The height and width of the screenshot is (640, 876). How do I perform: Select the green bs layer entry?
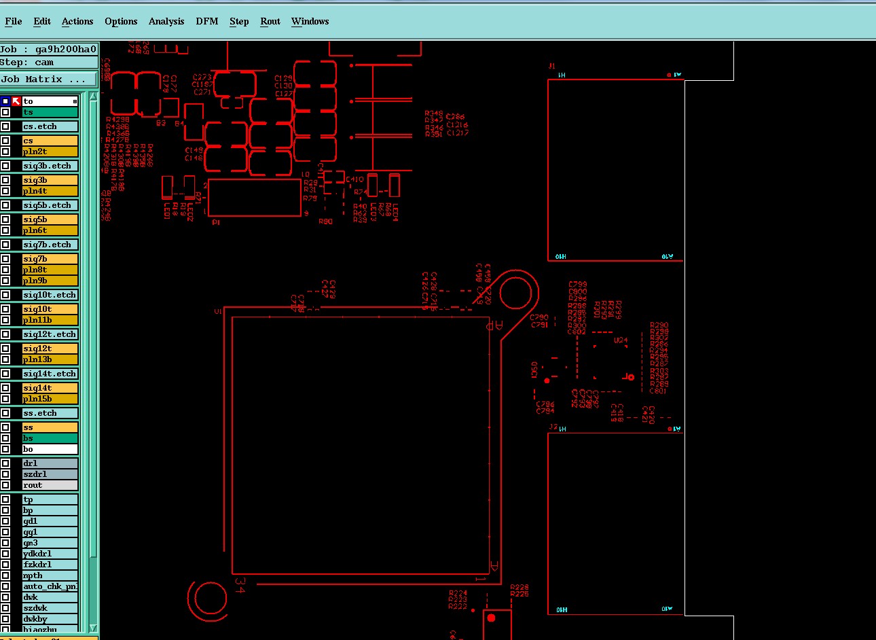pos(50,438)
